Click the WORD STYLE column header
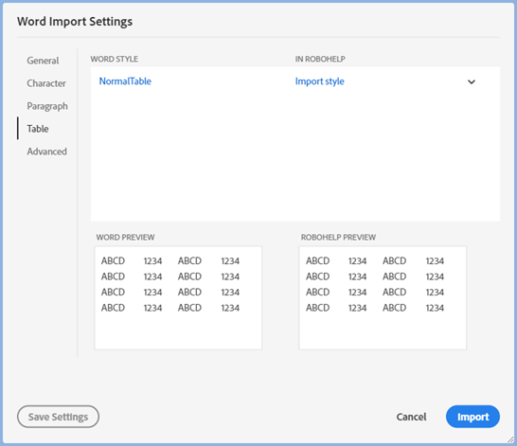This screenshot has width=517, height=446. (x=115, y=59)
